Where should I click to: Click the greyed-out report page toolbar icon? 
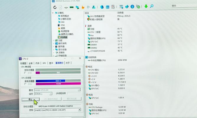(x=61, y=7)
